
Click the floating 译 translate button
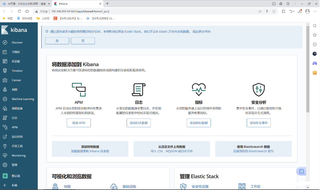coord(301,171)
